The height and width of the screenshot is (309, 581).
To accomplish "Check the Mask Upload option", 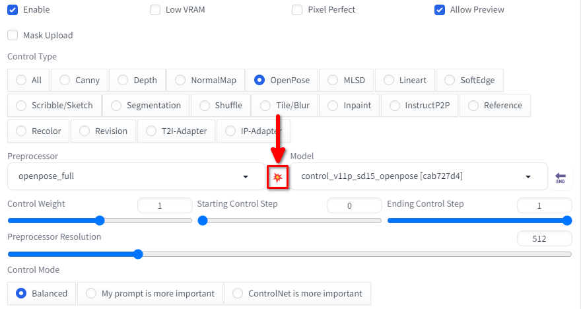I will tap(13, 35).
